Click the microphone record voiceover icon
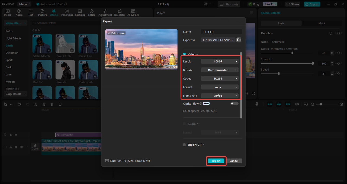This screenshot has height=184, width=347. point(257,104)
